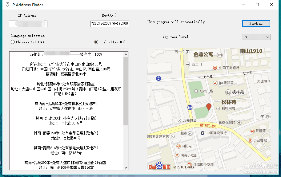Click the 西二门 gate icon

click(188, 64)
